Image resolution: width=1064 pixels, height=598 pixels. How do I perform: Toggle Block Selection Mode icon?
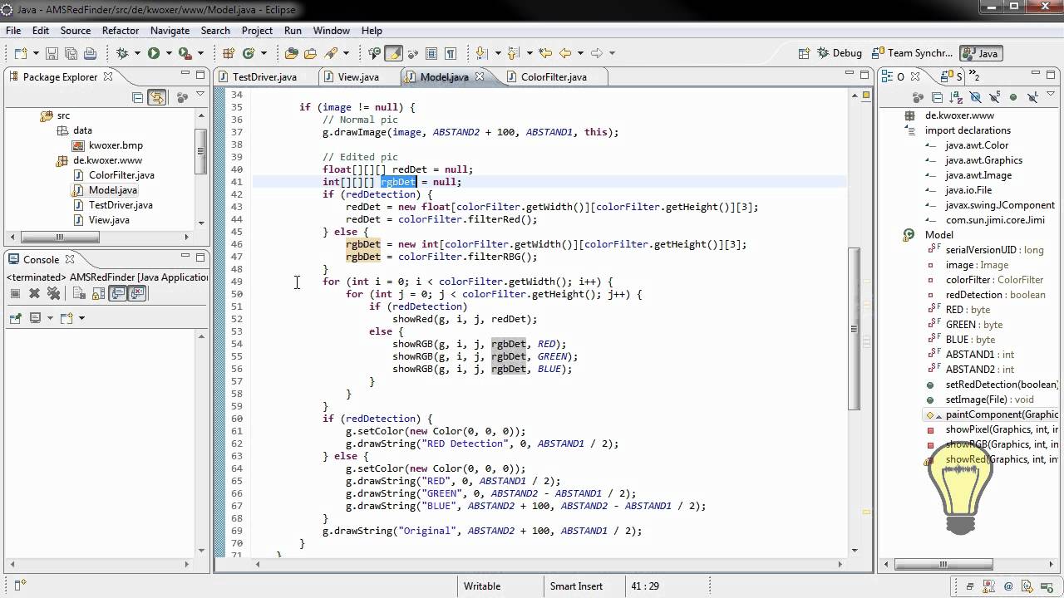431,53
